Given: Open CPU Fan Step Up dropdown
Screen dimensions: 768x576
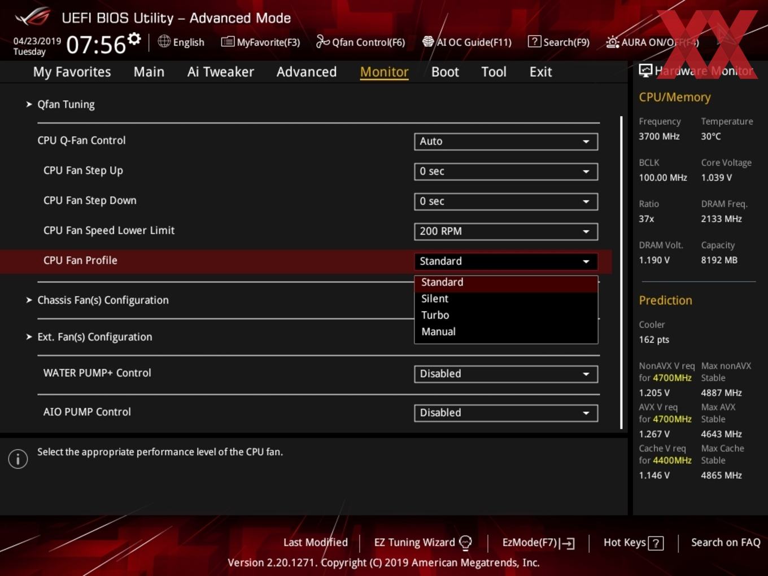Looking at the screenshot, I should [506, 171].
